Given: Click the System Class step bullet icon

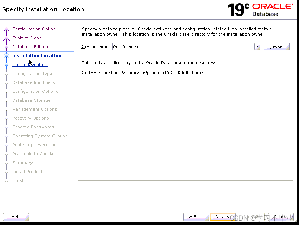Looking at the screenshot, I should point(6,38).
